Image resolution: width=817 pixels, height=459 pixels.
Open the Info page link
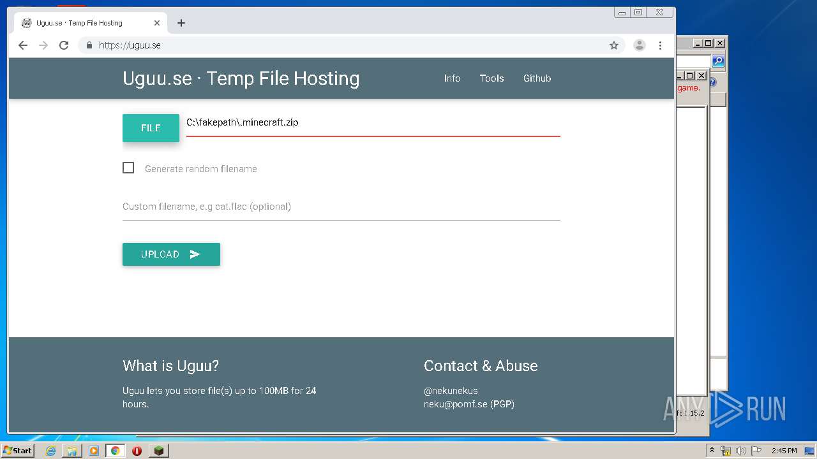[x=453, y=78]
